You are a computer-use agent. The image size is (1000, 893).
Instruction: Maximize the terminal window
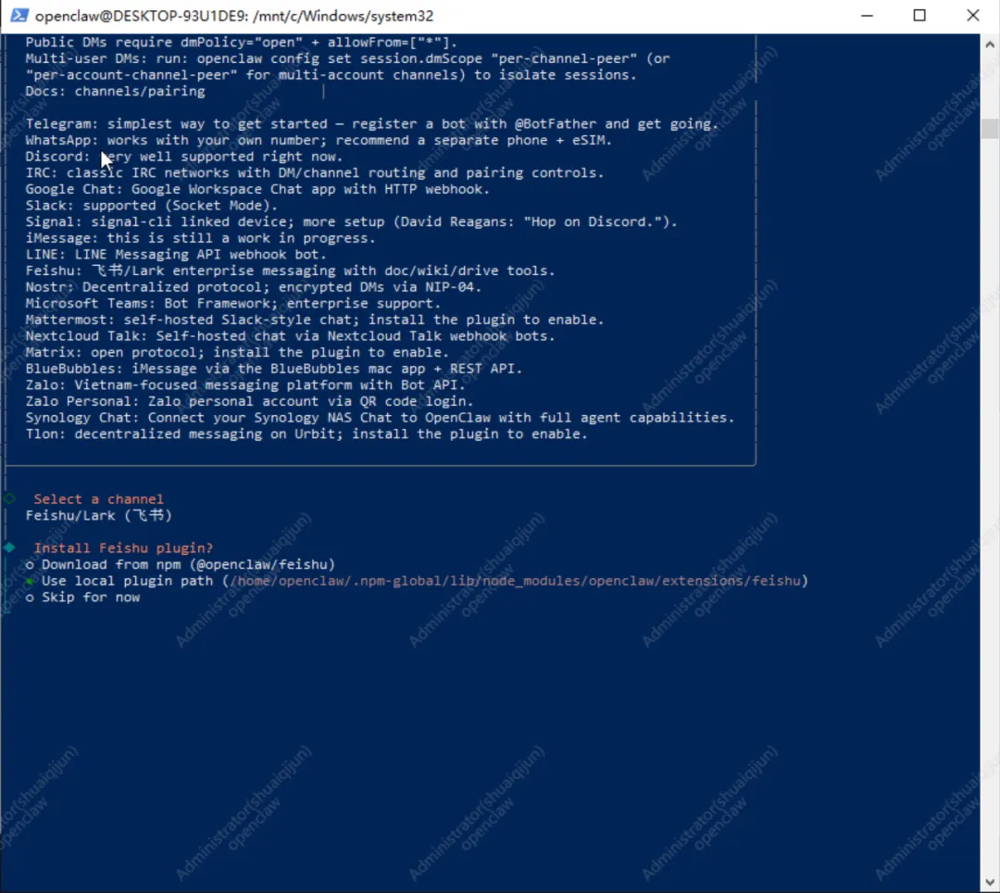(x=919, y=16)
